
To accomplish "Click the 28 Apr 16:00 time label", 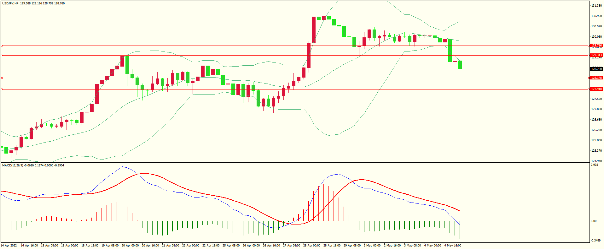I will click(x=332, y=246).
